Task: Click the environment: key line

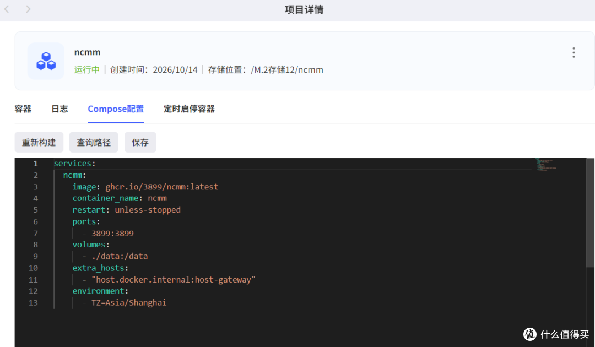Action: coord(101,291)
